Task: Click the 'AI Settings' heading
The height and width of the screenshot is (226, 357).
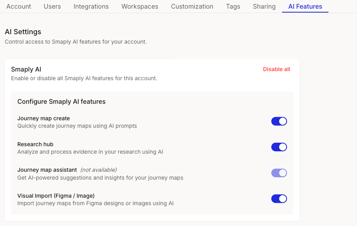Action: click(23, 31)
